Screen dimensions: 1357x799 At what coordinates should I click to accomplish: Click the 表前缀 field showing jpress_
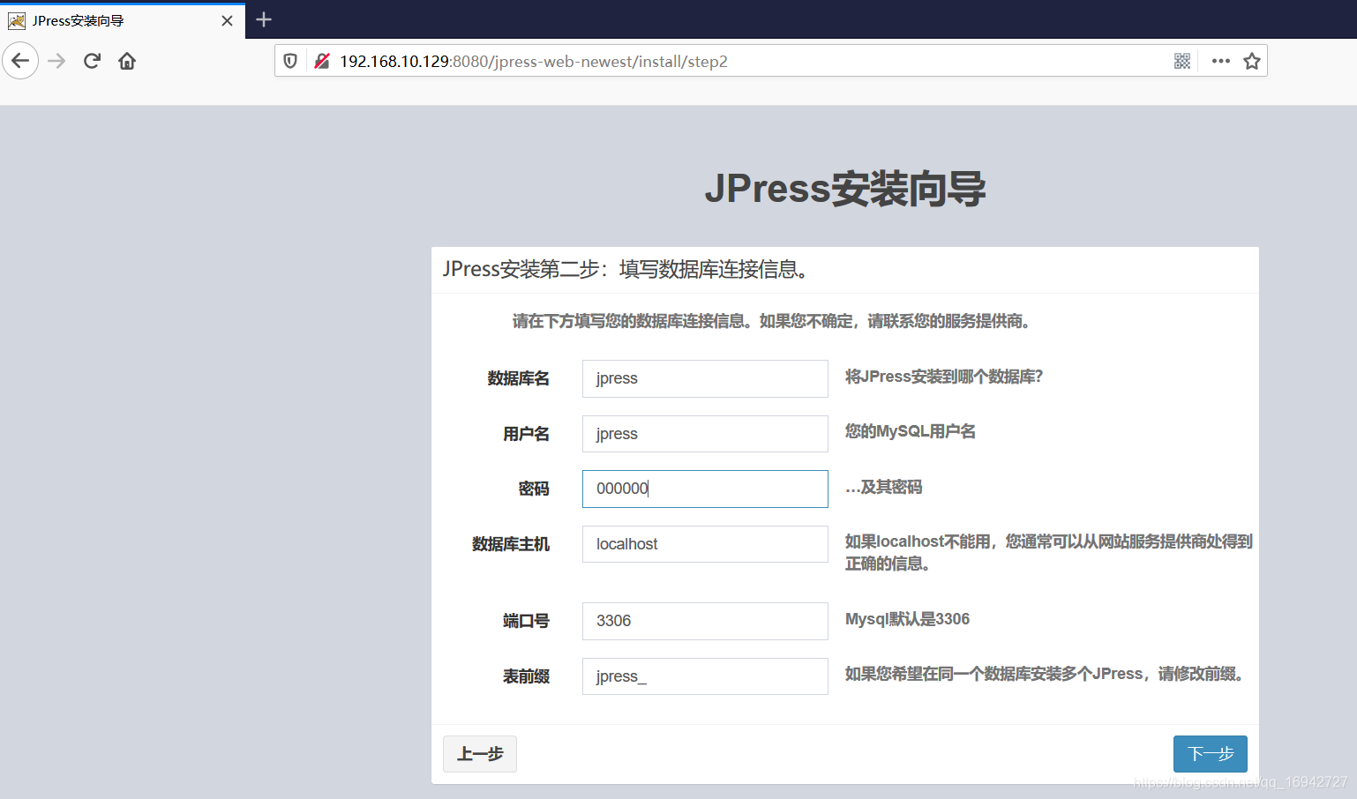coord(704,676)
